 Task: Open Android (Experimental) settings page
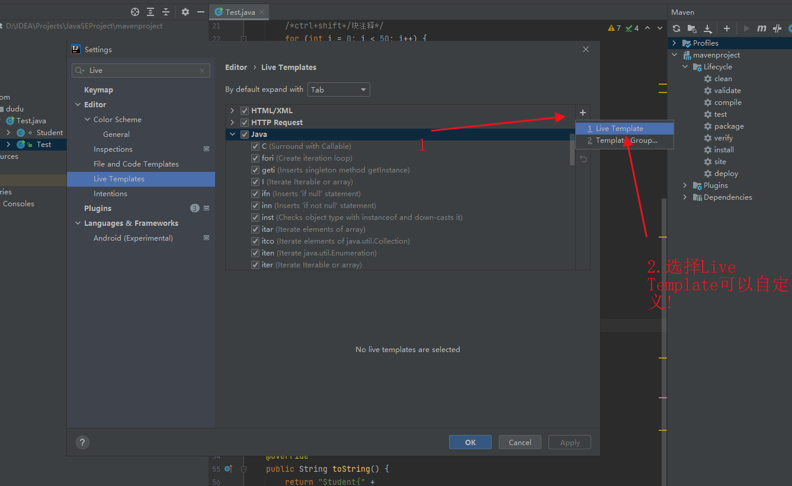click(133, 238)
